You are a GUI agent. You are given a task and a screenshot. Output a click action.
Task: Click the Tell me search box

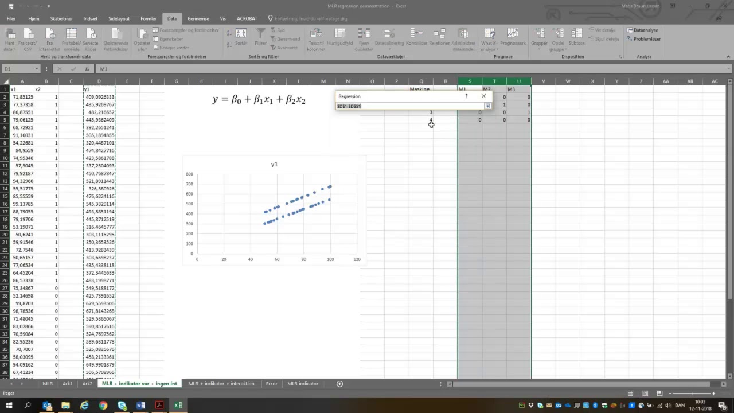pyautogui.click(x=311, y=18)
